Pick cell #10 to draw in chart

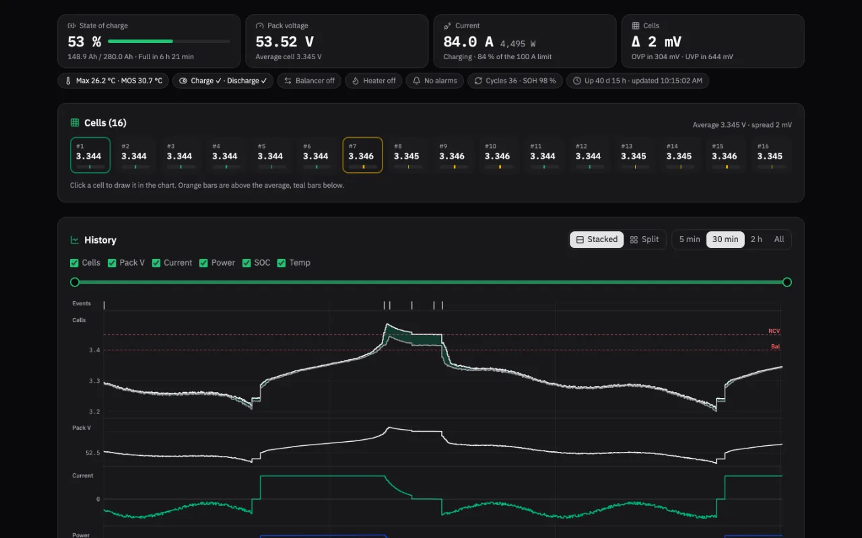pyautogui.click(x=499, y=155)
